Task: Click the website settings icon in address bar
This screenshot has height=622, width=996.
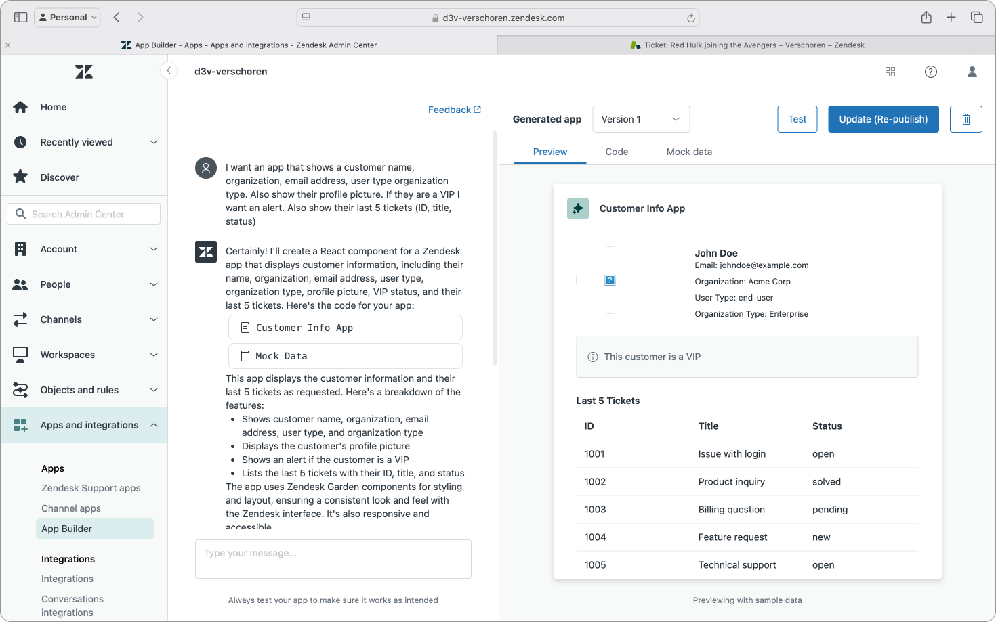Action: pos(306,18)
